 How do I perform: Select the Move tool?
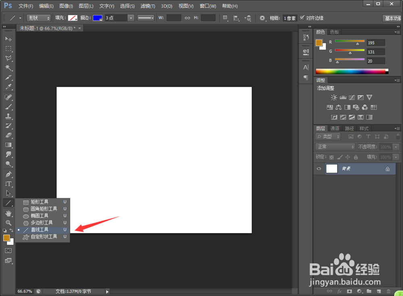(x=8, y=39)
